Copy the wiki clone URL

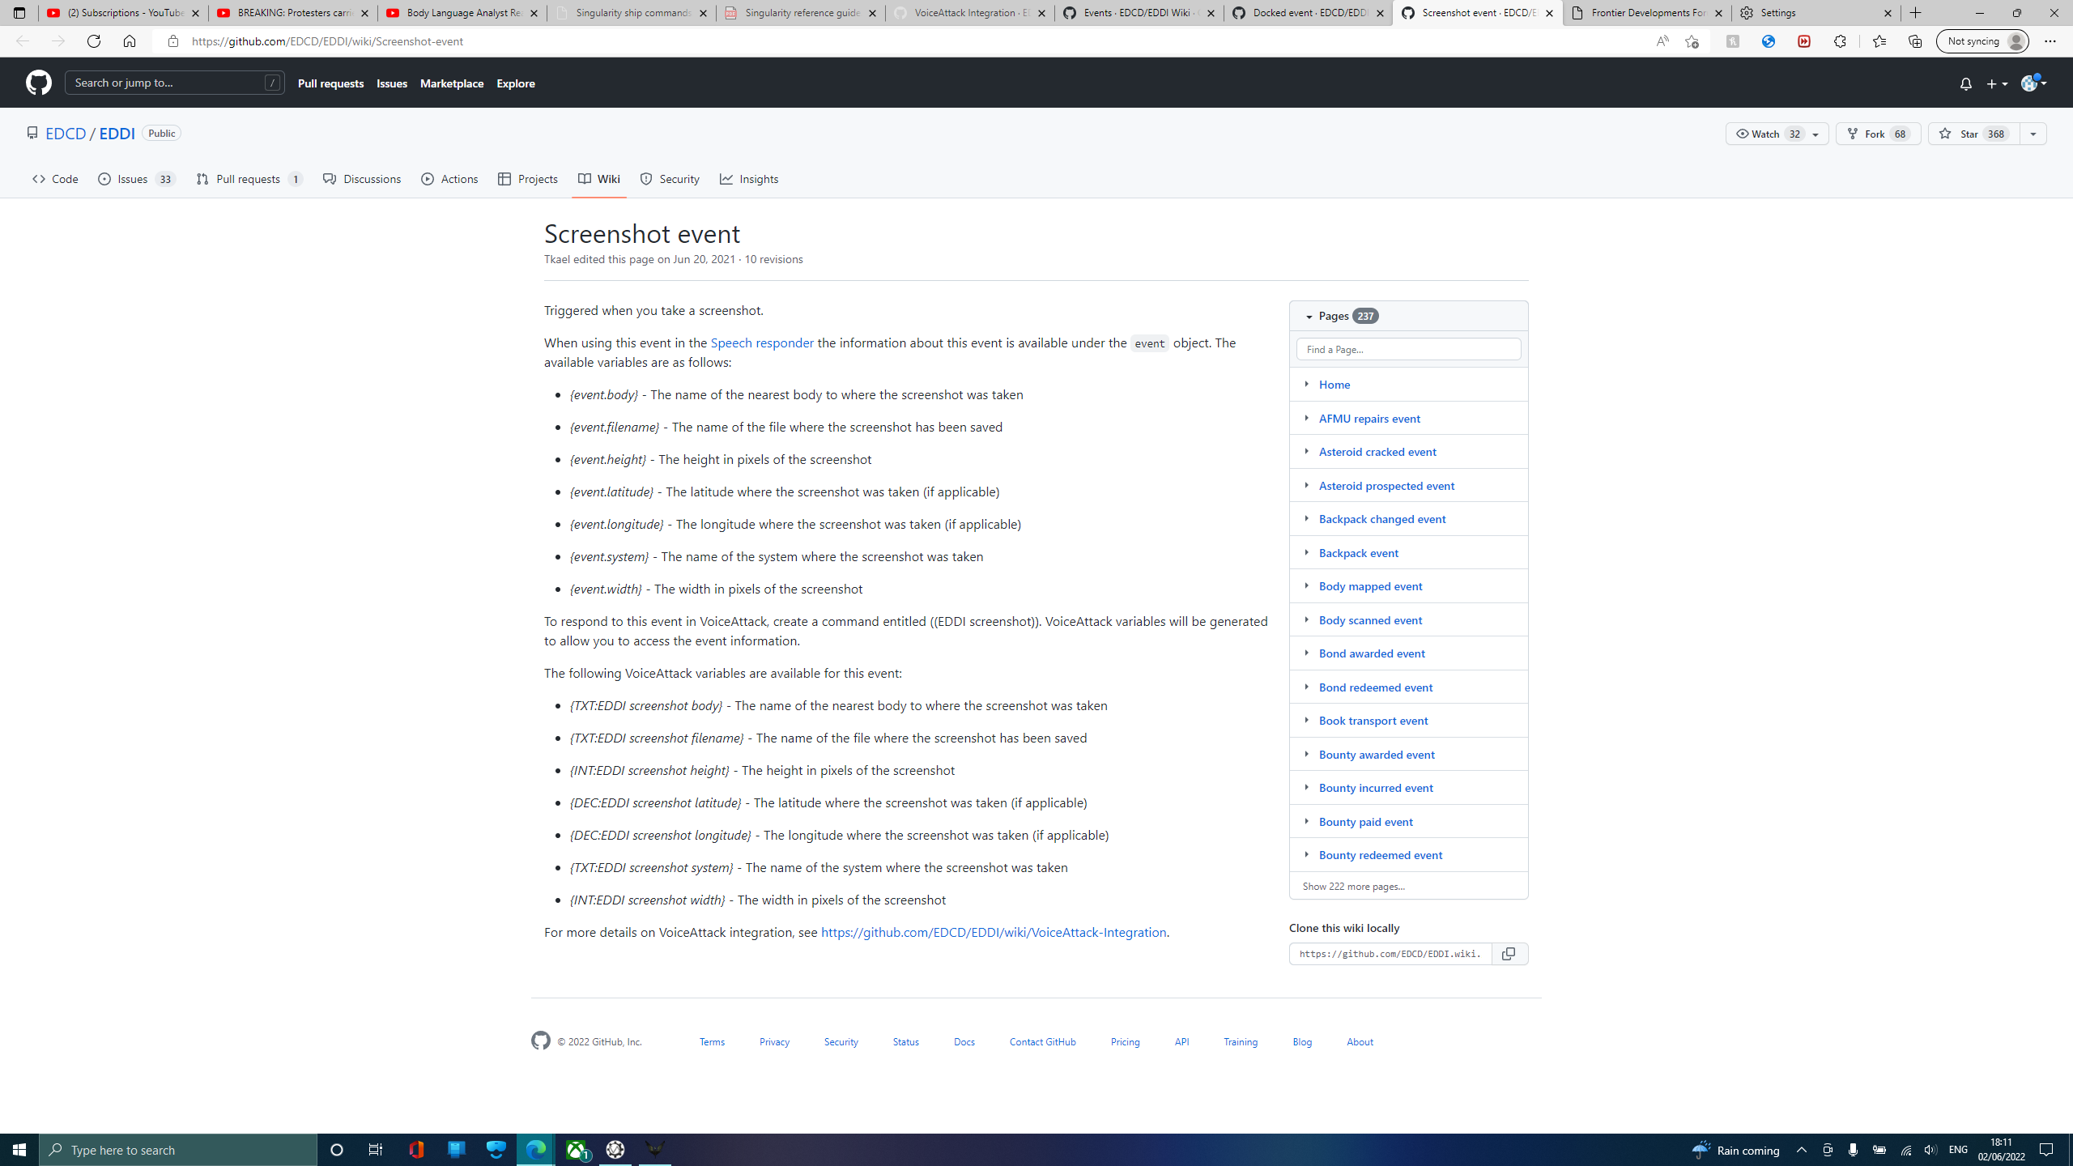pos(1509,954)
